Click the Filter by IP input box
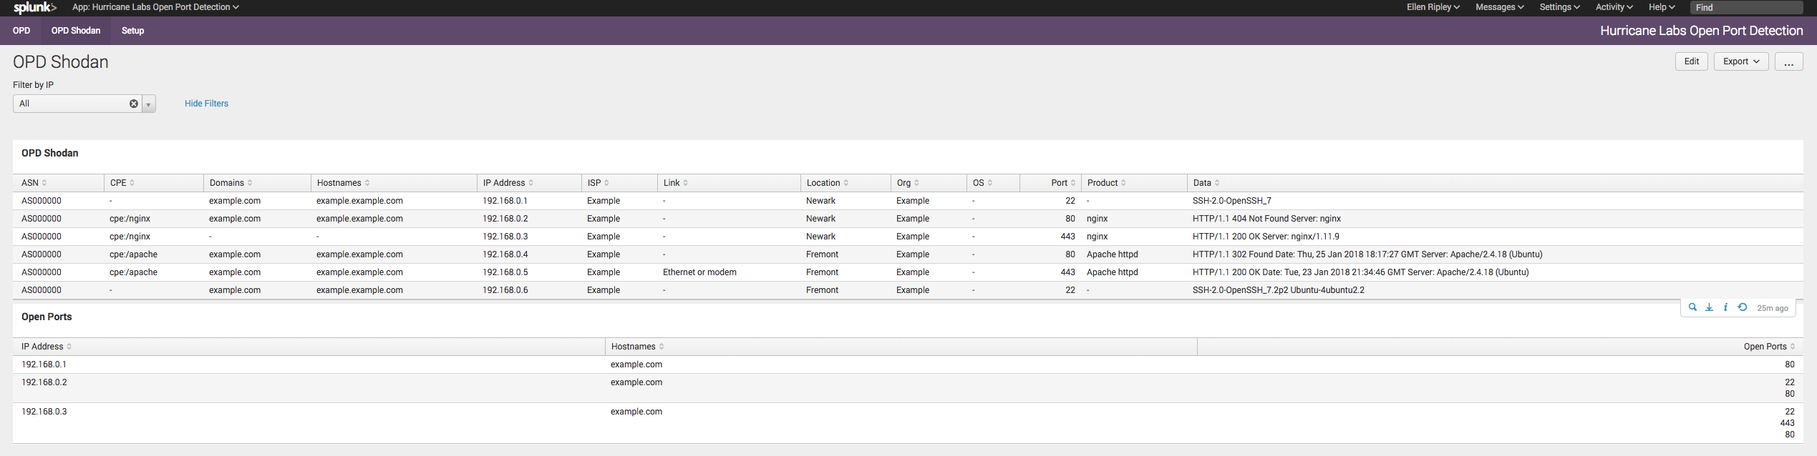 (x=77, y=104)
